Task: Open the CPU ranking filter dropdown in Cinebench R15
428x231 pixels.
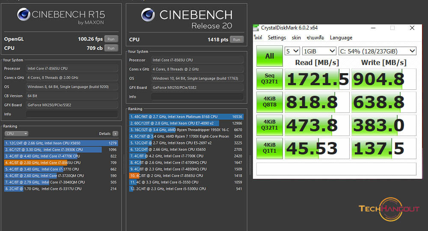Action: tap(16, 133)
